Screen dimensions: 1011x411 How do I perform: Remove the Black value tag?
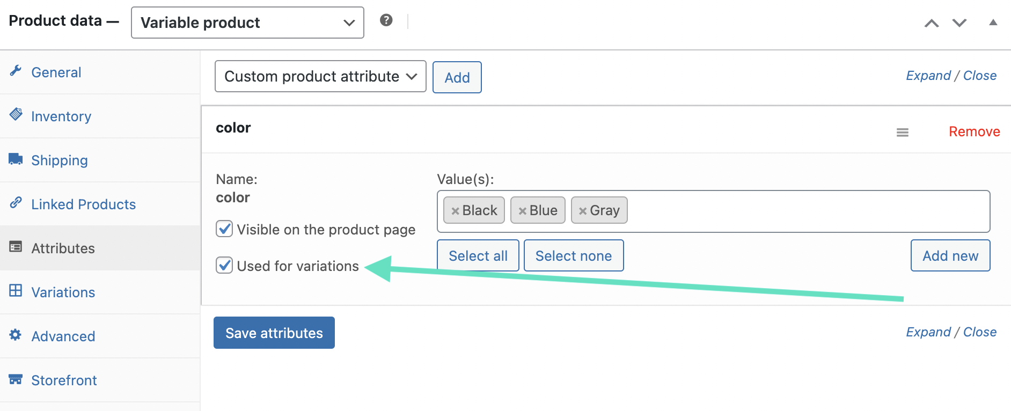pyautogui.click(x=455, y=211)
